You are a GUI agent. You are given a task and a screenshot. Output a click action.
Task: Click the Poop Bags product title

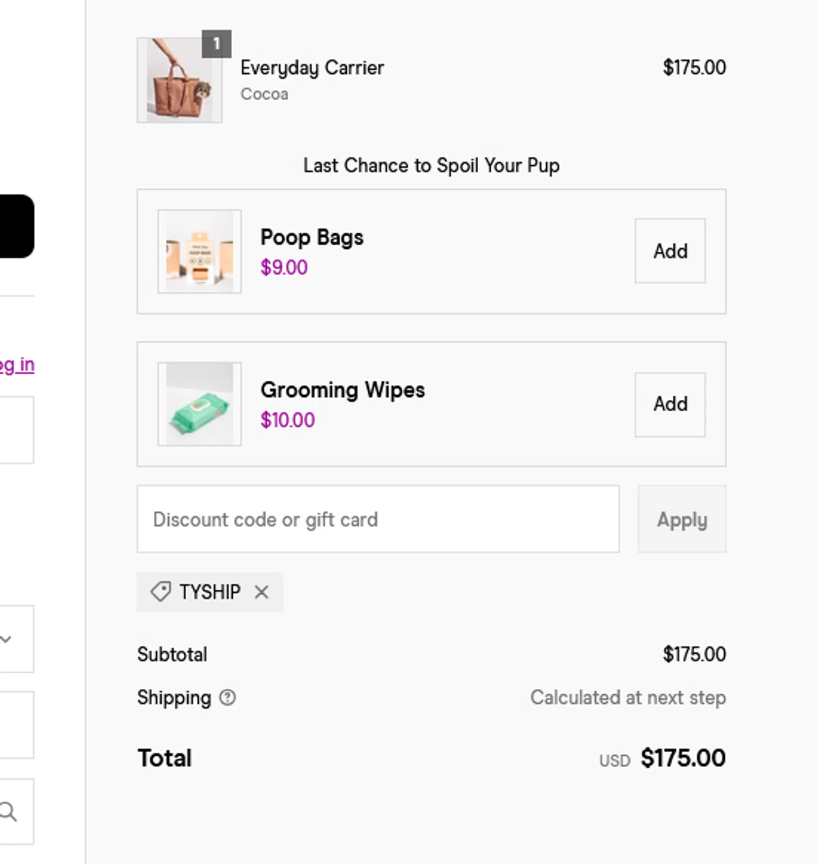click(x=312, y=237)
